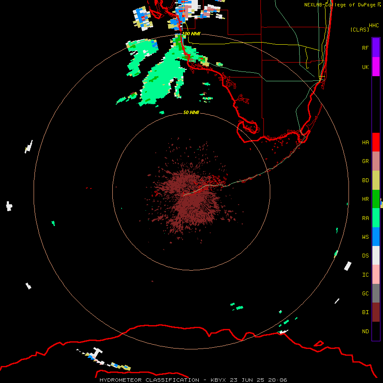Click the RF purple color swatch in legend

tap(376, 48)
